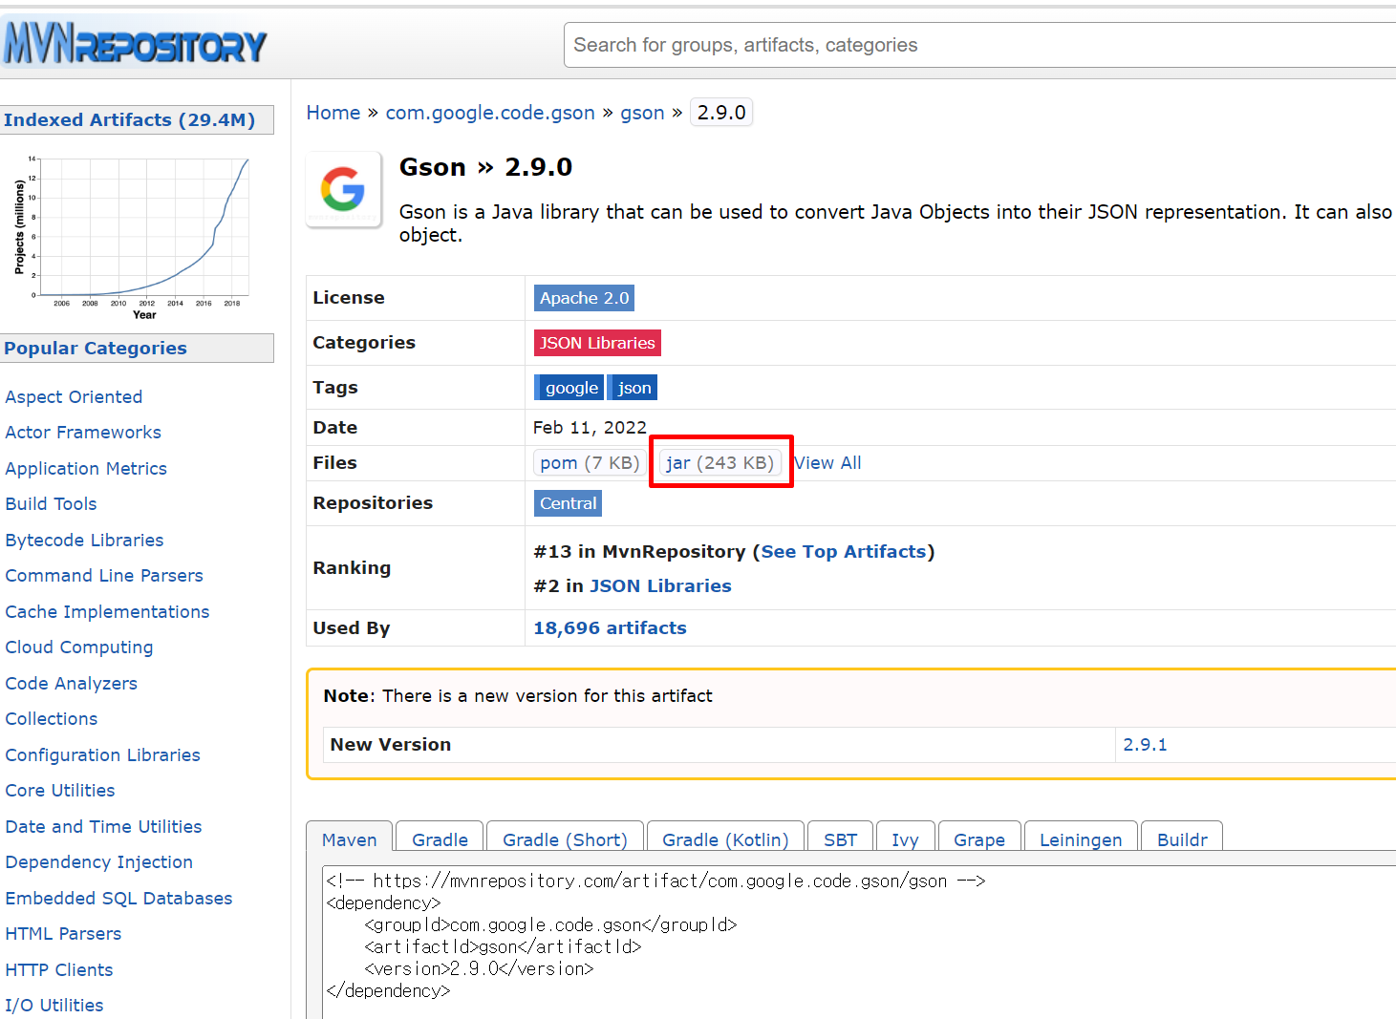Click the Feb 11, 2022 date value

point(590,428)
